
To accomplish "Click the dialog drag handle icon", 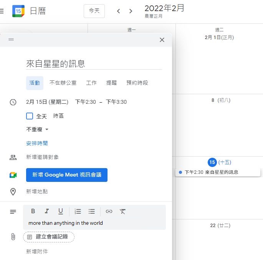I will click(x=11, y=39).
